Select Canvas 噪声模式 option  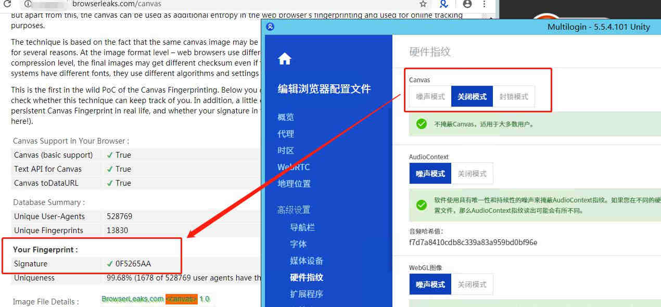pos(430,97)
